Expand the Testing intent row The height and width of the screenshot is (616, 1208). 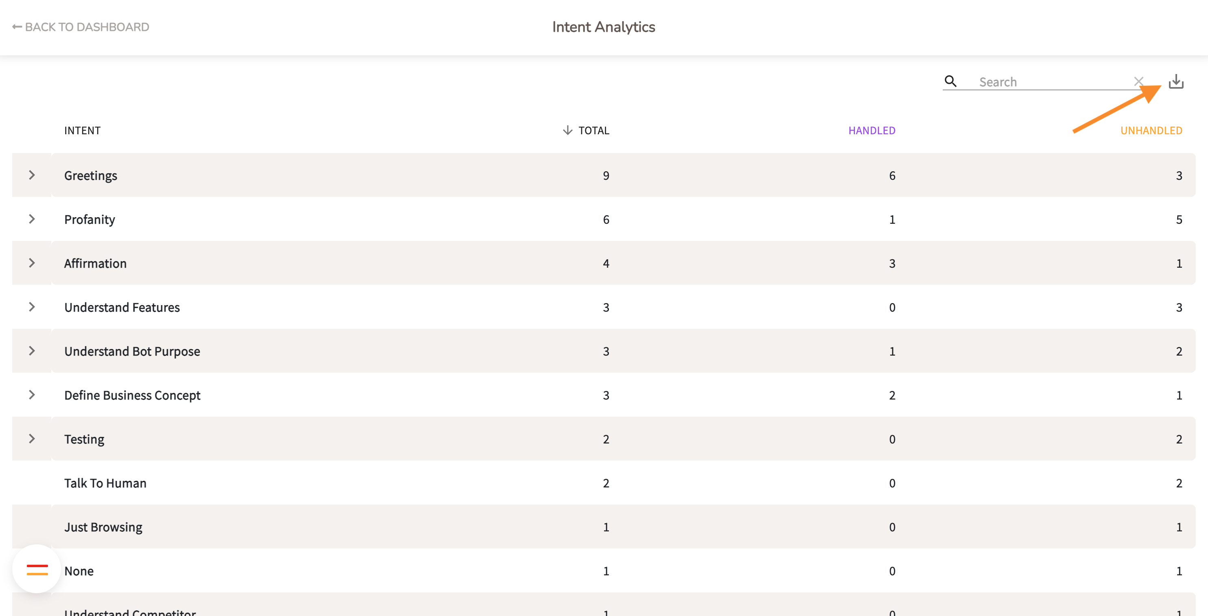[32, 438]
